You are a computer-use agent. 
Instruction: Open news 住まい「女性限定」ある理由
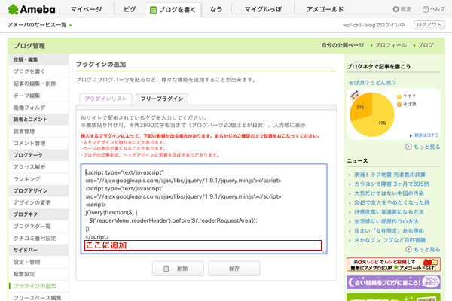[389, 231]
